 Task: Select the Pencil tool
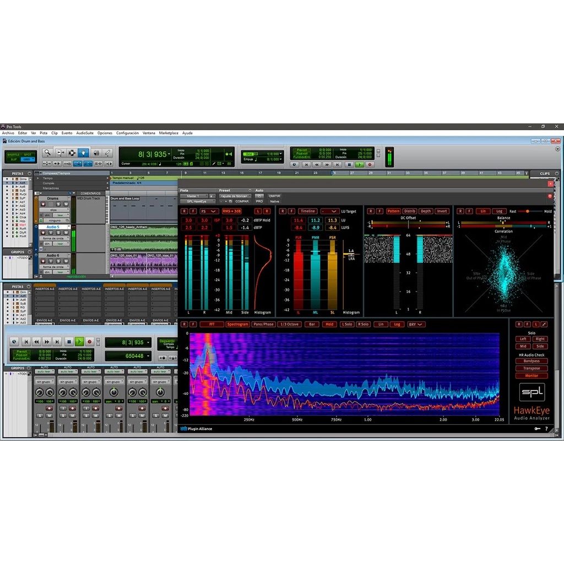(107, 153)
